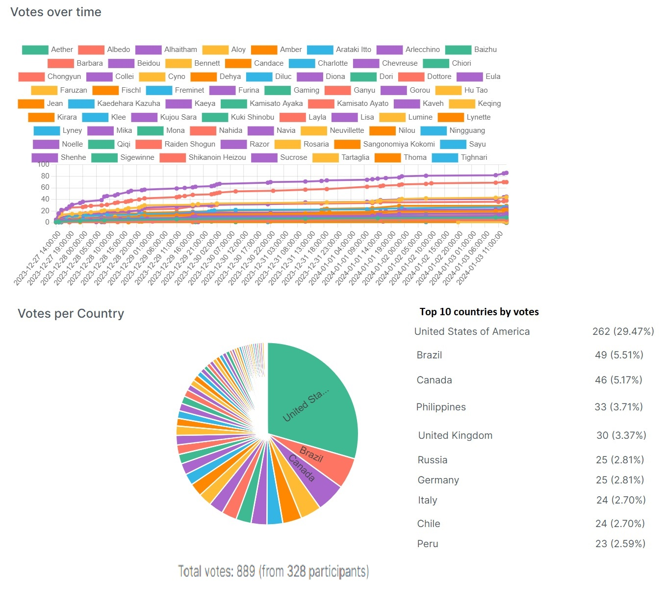Click the Chongyun legend color swatch

point(31,76)
